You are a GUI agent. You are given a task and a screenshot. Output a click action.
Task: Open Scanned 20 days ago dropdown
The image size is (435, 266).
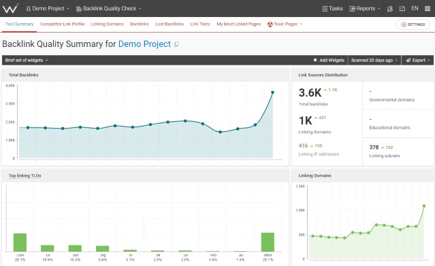[374, 60]
